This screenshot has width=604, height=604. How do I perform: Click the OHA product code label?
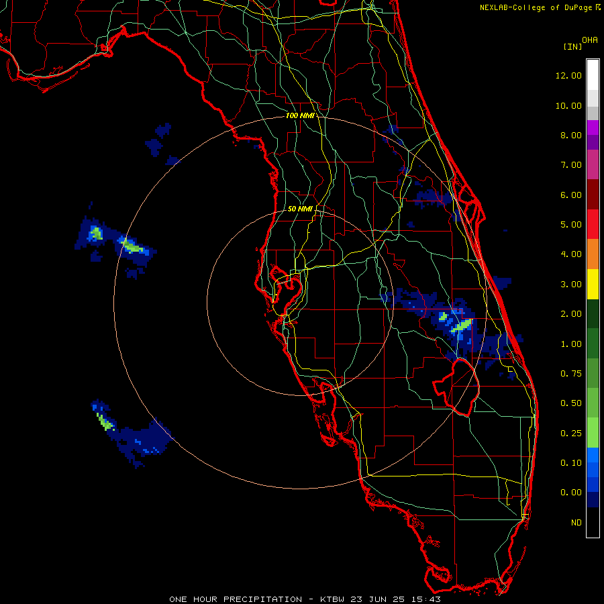[x=590, y=40]
